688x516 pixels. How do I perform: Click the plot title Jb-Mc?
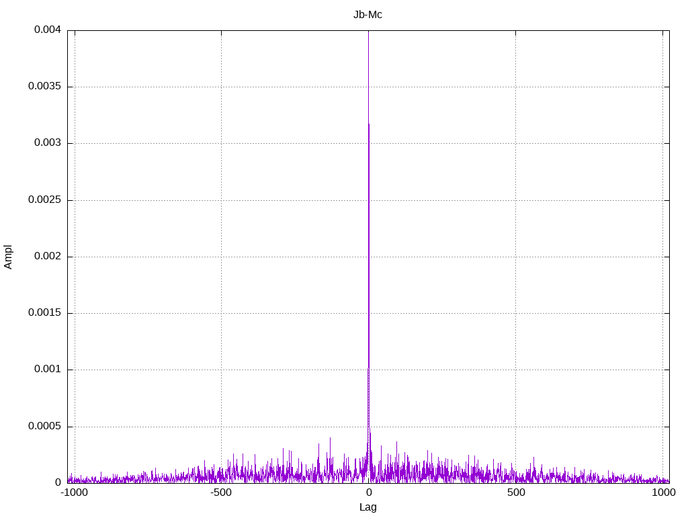point(368,15)
